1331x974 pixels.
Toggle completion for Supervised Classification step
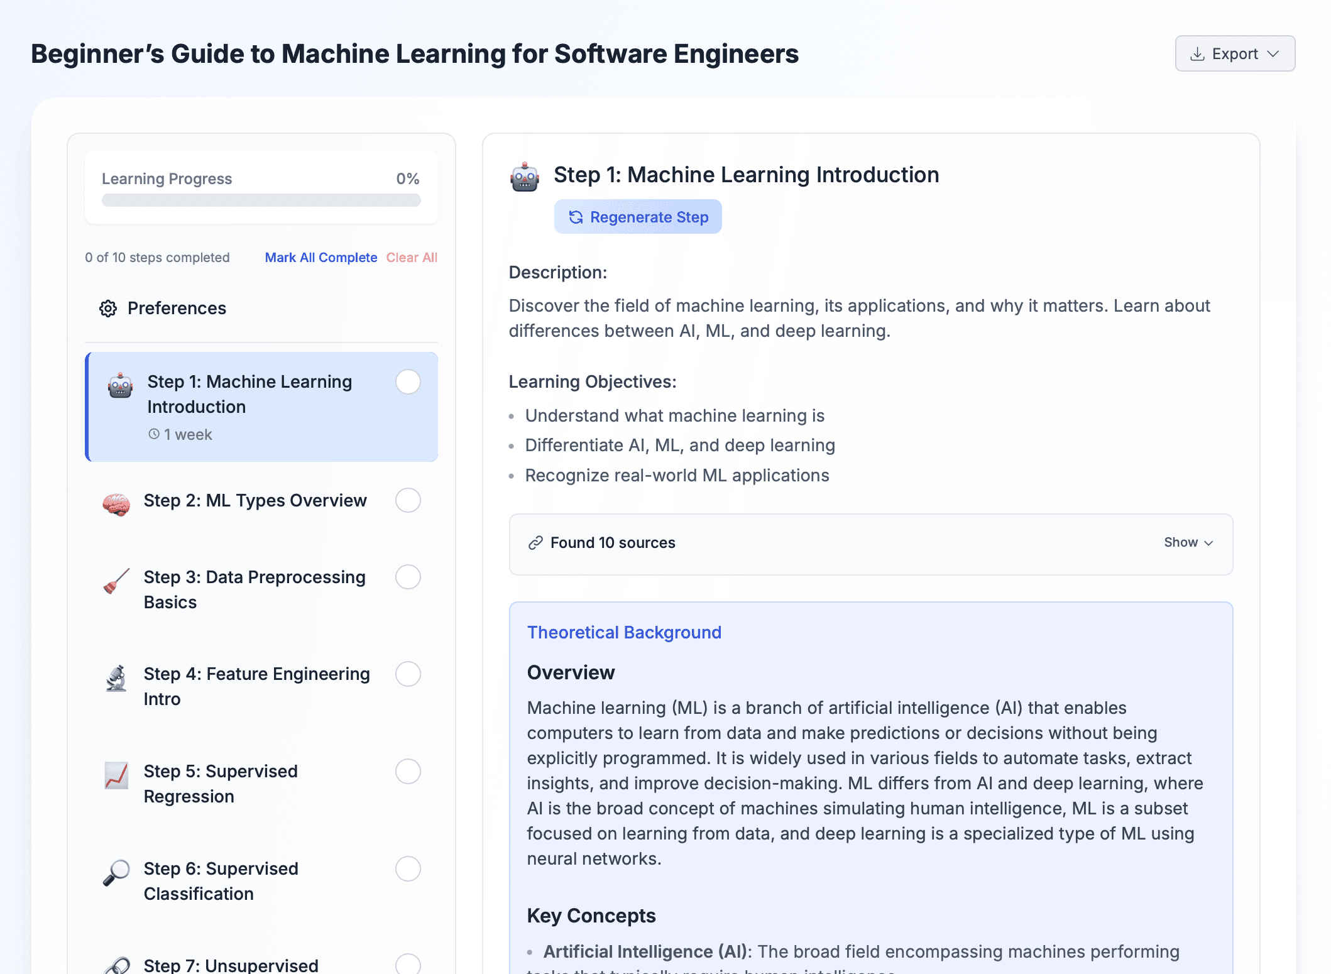(408, 869)
